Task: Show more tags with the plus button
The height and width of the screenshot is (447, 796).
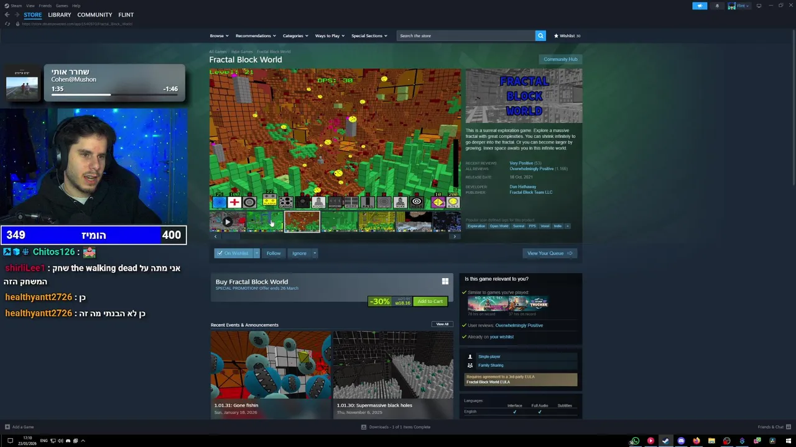Action: point(567,226)
